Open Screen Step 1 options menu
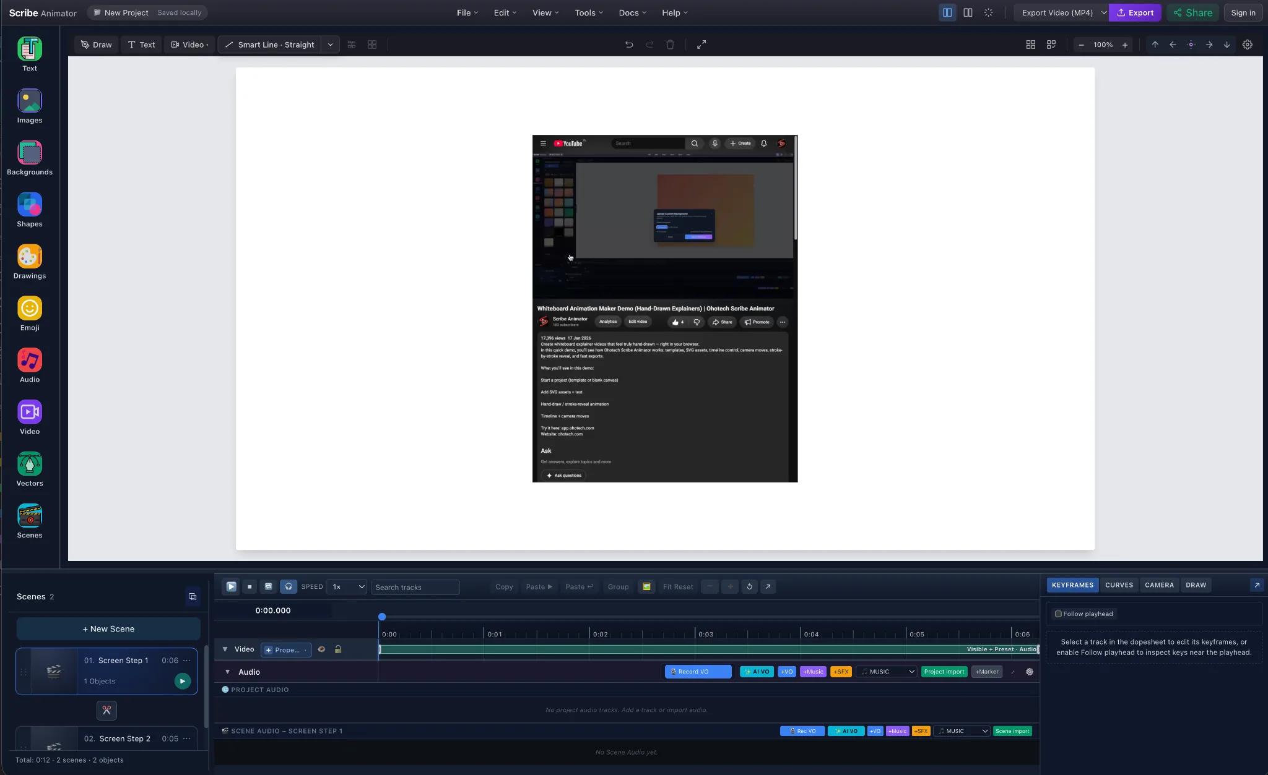This screenshot has width=1268, height=775. click(186, 660)
